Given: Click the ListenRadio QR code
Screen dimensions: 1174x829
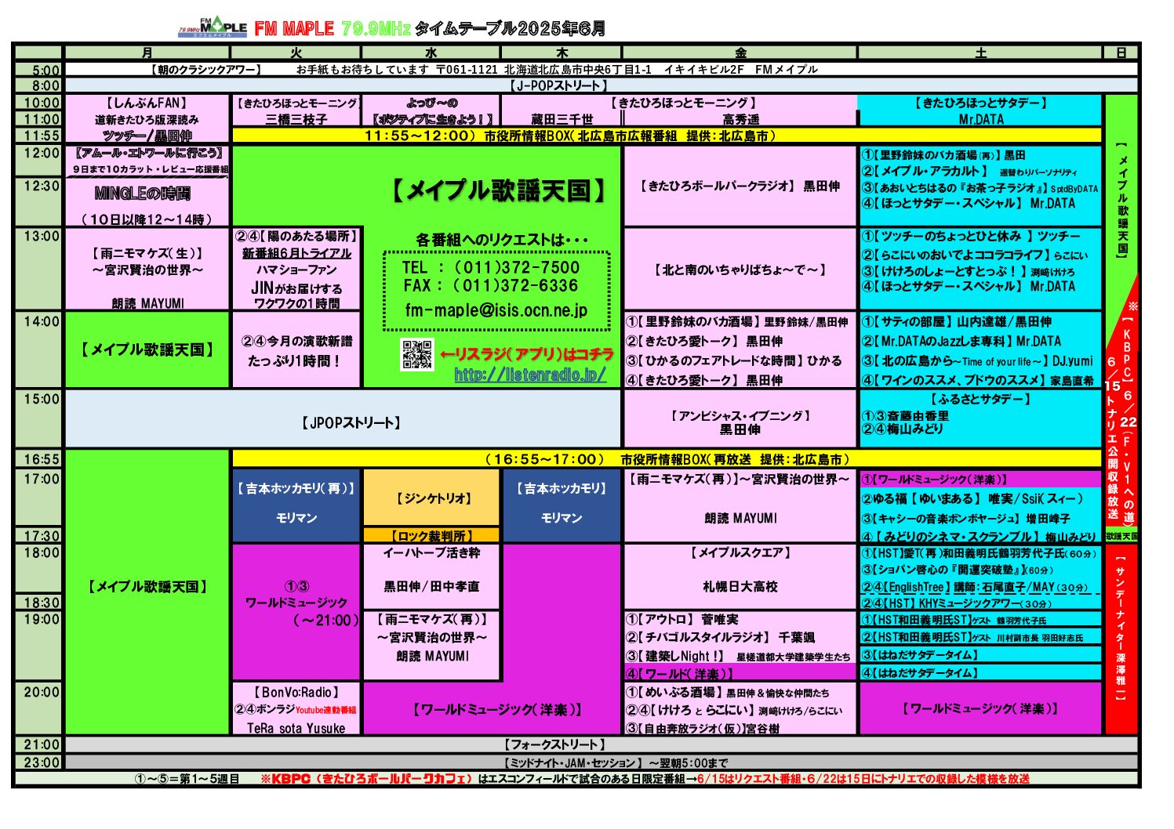Looking at the screenshot, I should [x=416, y=354].
